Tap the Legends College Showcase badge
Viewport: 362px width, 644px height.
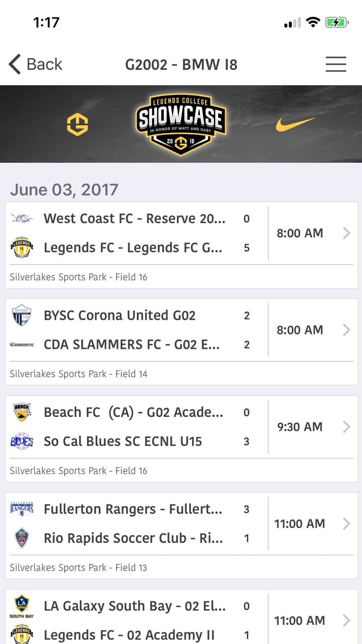point(181,124)
